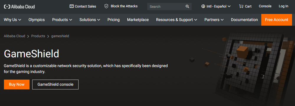Viewport: 295px width, 106px height.
Task: Expand the Why Us menu
Action: pyautogui.click(x=12, y=20)
